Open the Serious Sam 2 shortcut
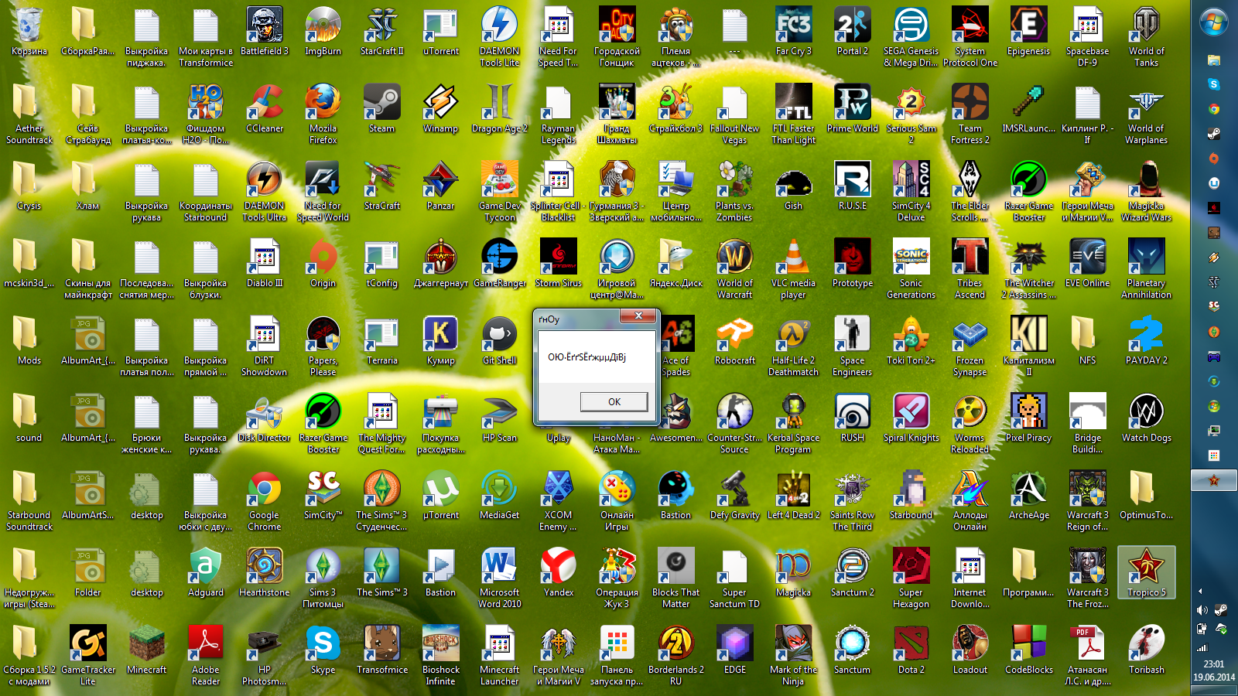 pyautogui.click(x=911, y=114)
